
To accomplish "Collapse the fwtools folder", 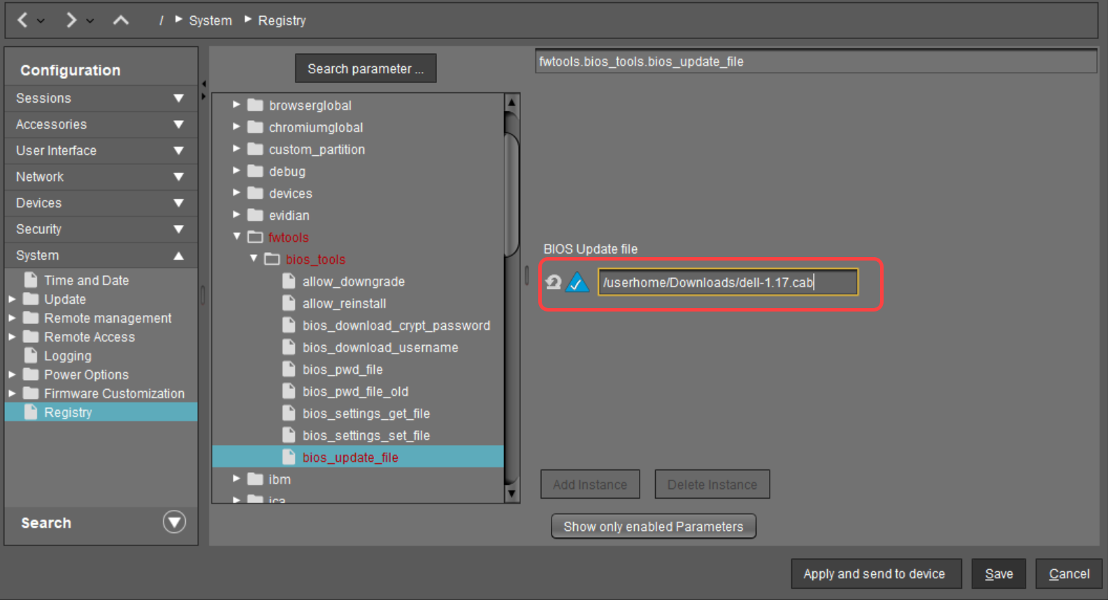I will point(237,237).
